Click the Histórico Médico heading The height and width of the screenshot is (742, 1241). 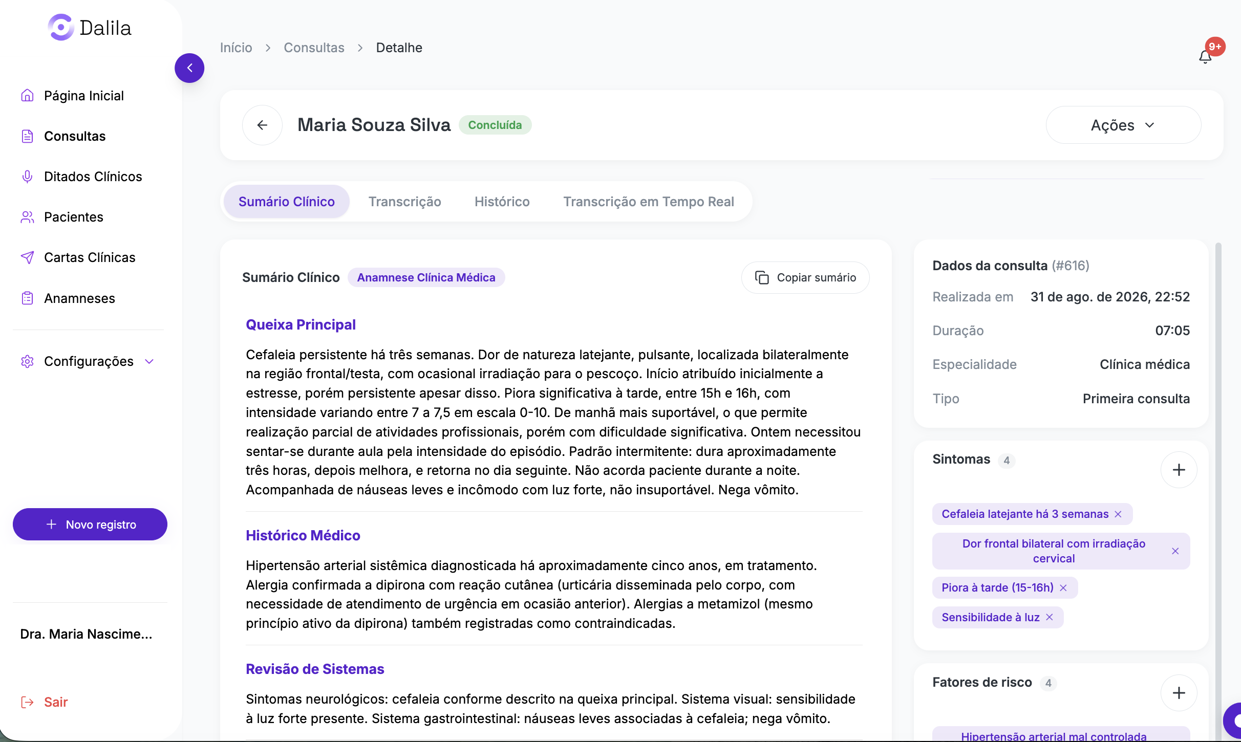click(303, 535)
